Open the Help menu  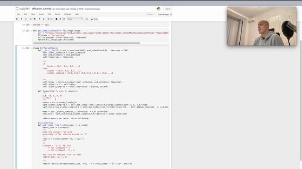(x=76, y=14)
